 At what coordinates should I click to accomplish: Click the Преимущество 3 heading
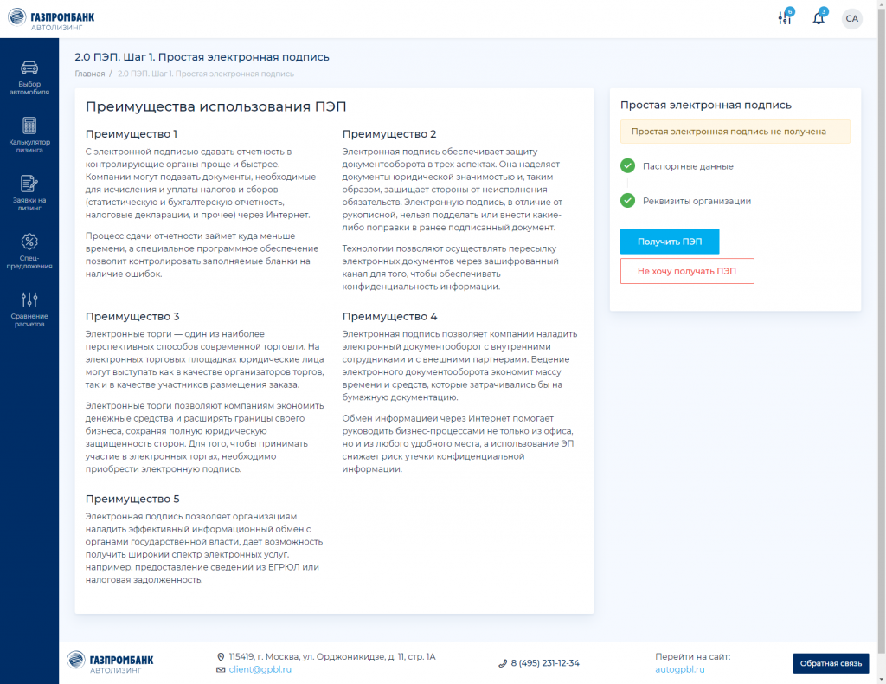132,317
